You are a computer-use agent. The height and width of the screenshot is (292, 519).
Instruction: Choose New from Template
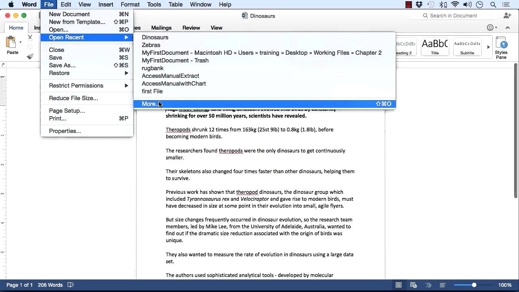click(x=87, y=22)
